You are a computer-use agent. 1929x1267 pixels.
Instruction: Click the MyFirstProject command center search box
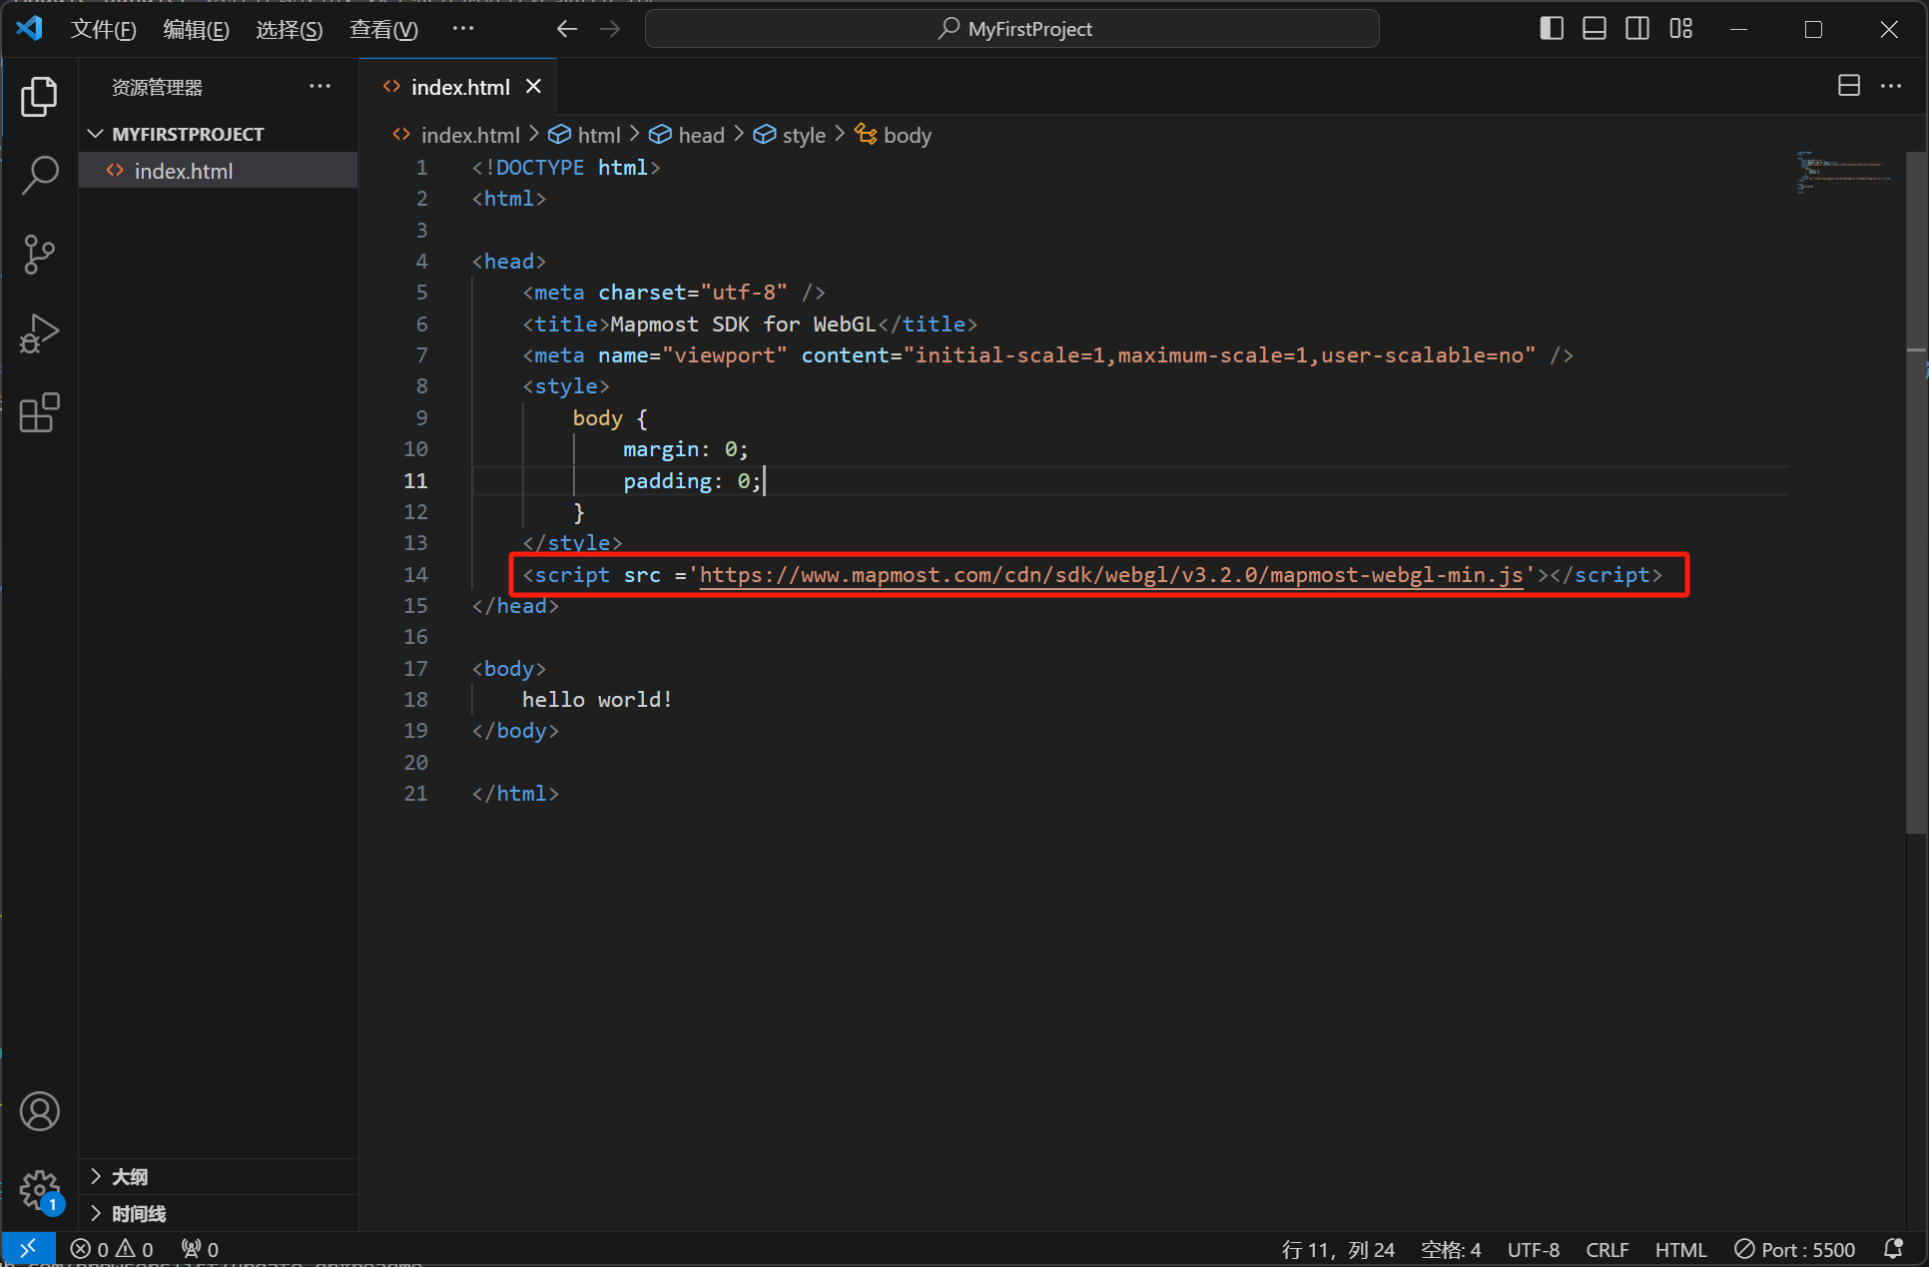(x=1012, y=29)
